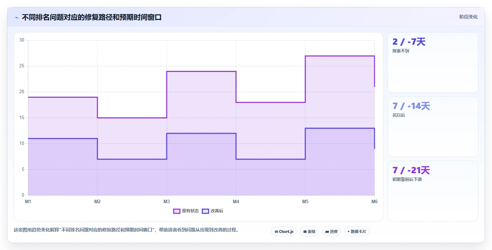
Task: Click the M5 axis label
Action: [305, 201]
